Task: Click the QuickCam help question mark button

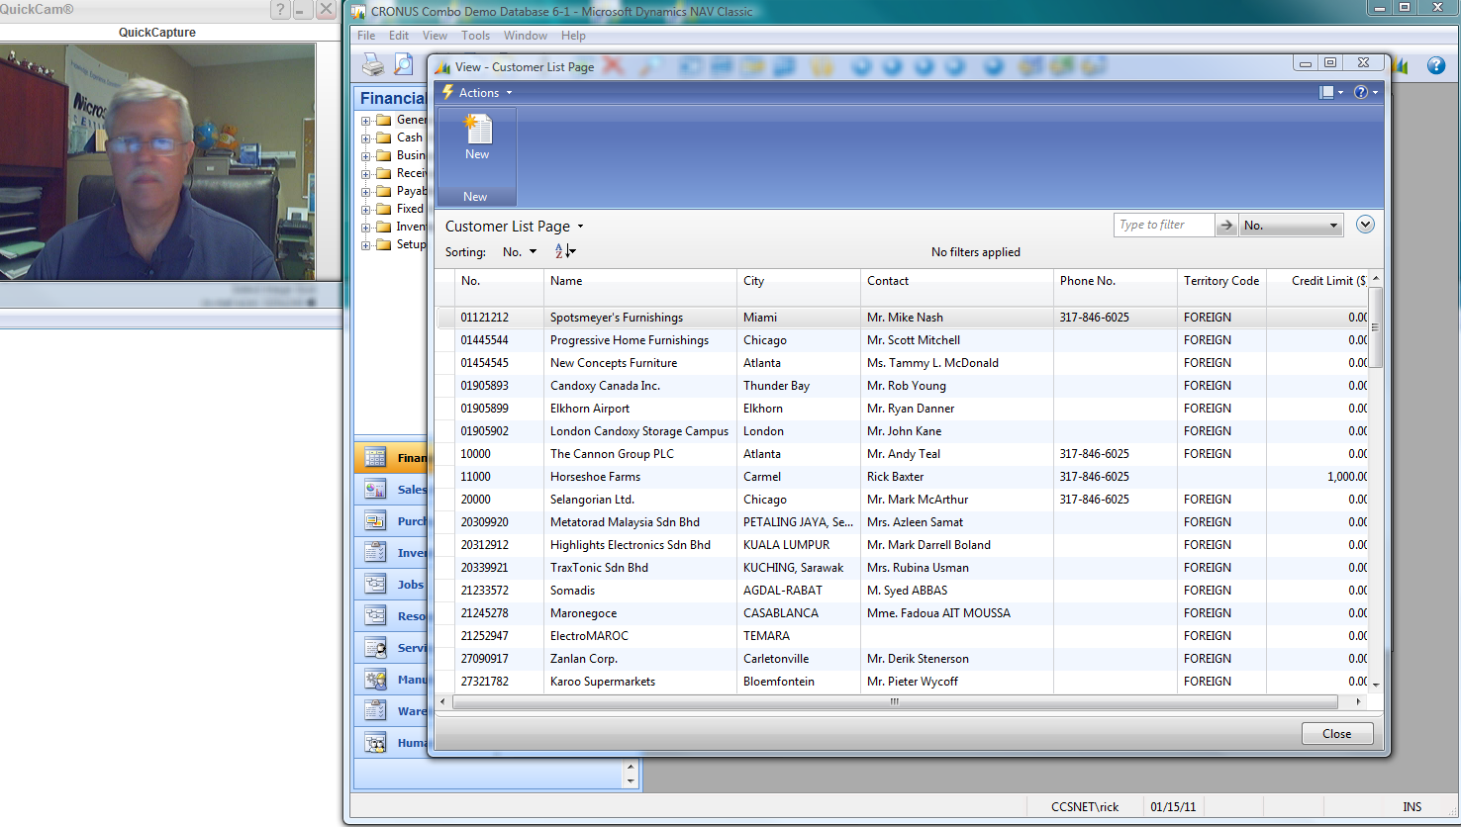Action: [280, 10]
